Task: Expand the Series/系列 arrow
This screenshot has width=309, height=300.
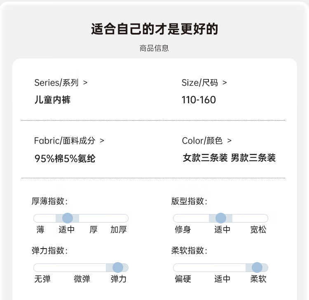Action: tap(85, 83)
